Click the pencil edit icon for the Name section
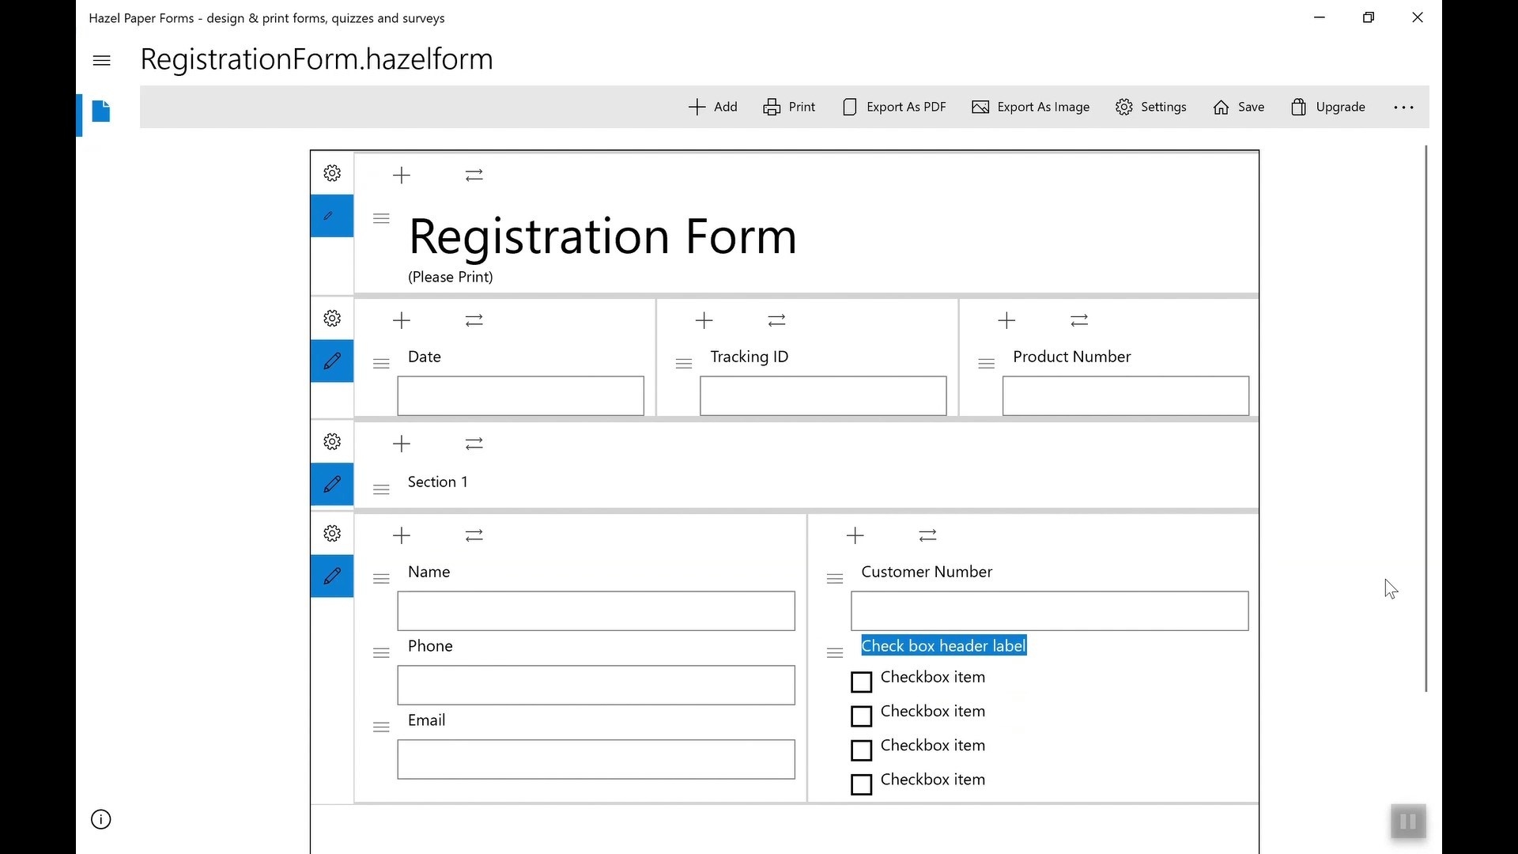This screenshot has width=1518, height=854. pos(331,576)
